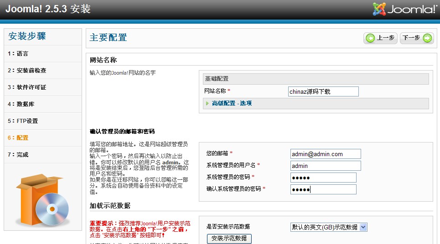Screen dimensions: 440x244
Task: Click the 是否安装示范数据 label
Action: [228, 227]
